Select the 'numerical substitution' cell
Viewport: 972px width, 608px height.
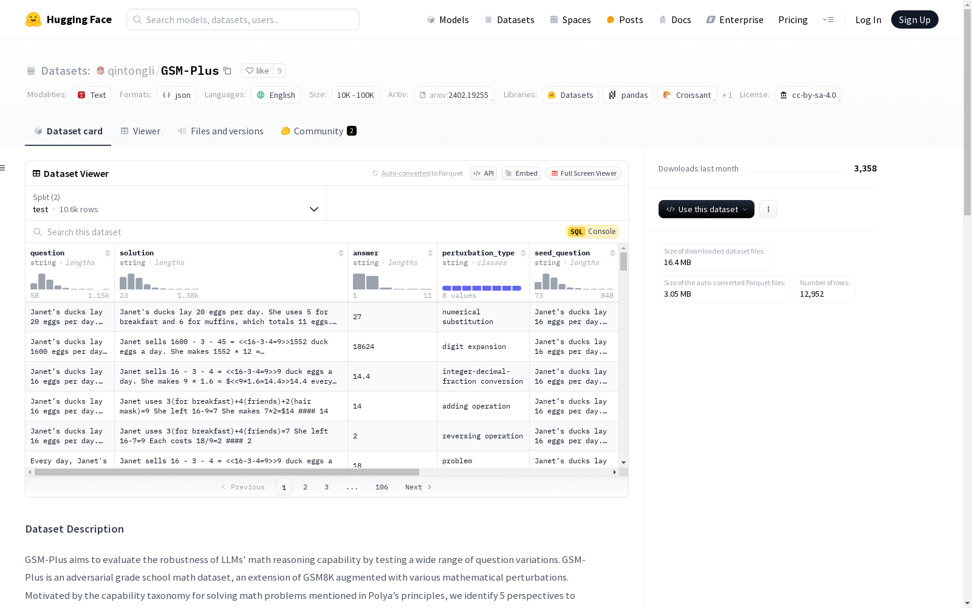pos(483,317)
